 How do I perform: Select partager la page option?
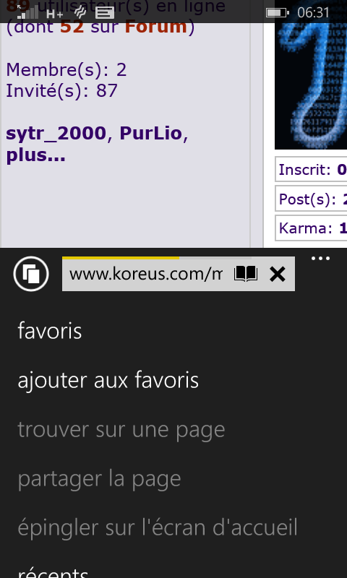click(x=99, y=479)
